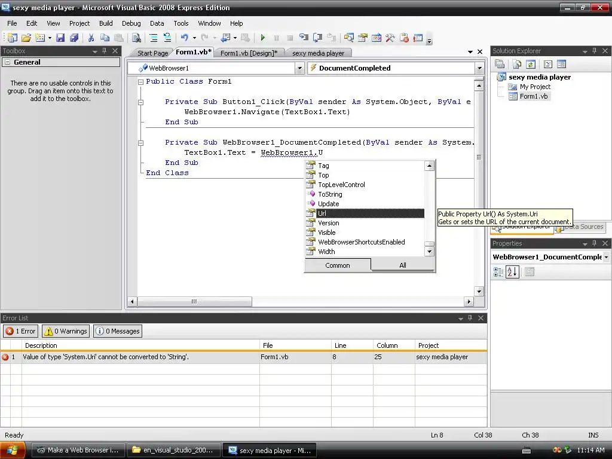Select the All tab in IntelliSense
This screenshot has width=612, height=459.
tap(403, 265)
